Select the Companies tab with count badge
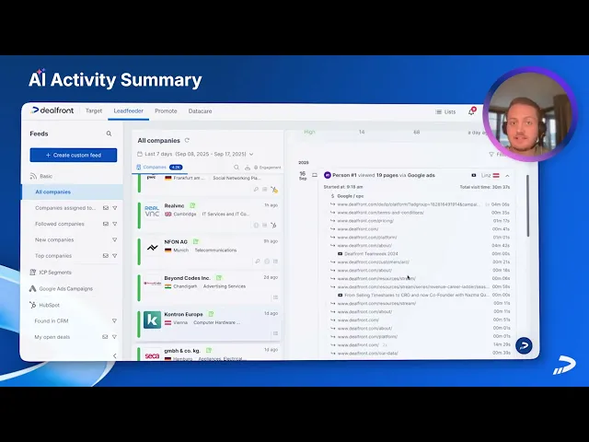This screenshot has height=442, width=589. (159, 168)
